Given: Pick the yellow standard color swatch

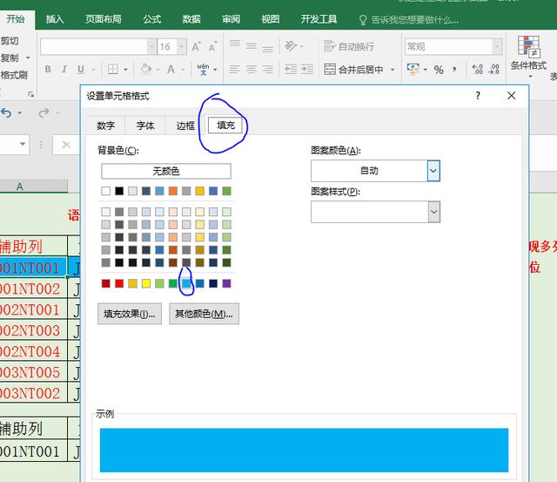Looking at the screenshot, I should coord(146,283).
